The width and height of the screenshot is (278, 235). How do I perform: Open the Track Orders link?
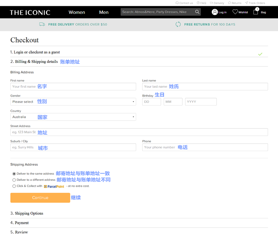coord(257,3)
